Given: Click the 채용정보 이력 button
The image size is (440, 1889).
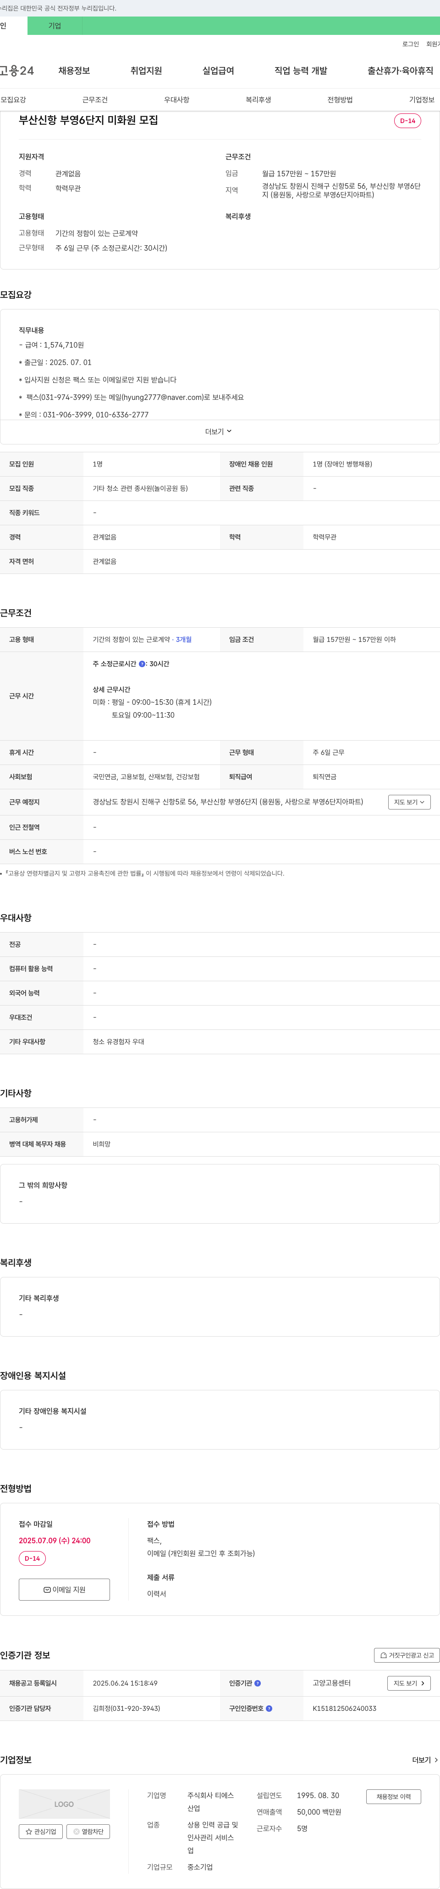Looking at the screenshot, I should 394,1797.
